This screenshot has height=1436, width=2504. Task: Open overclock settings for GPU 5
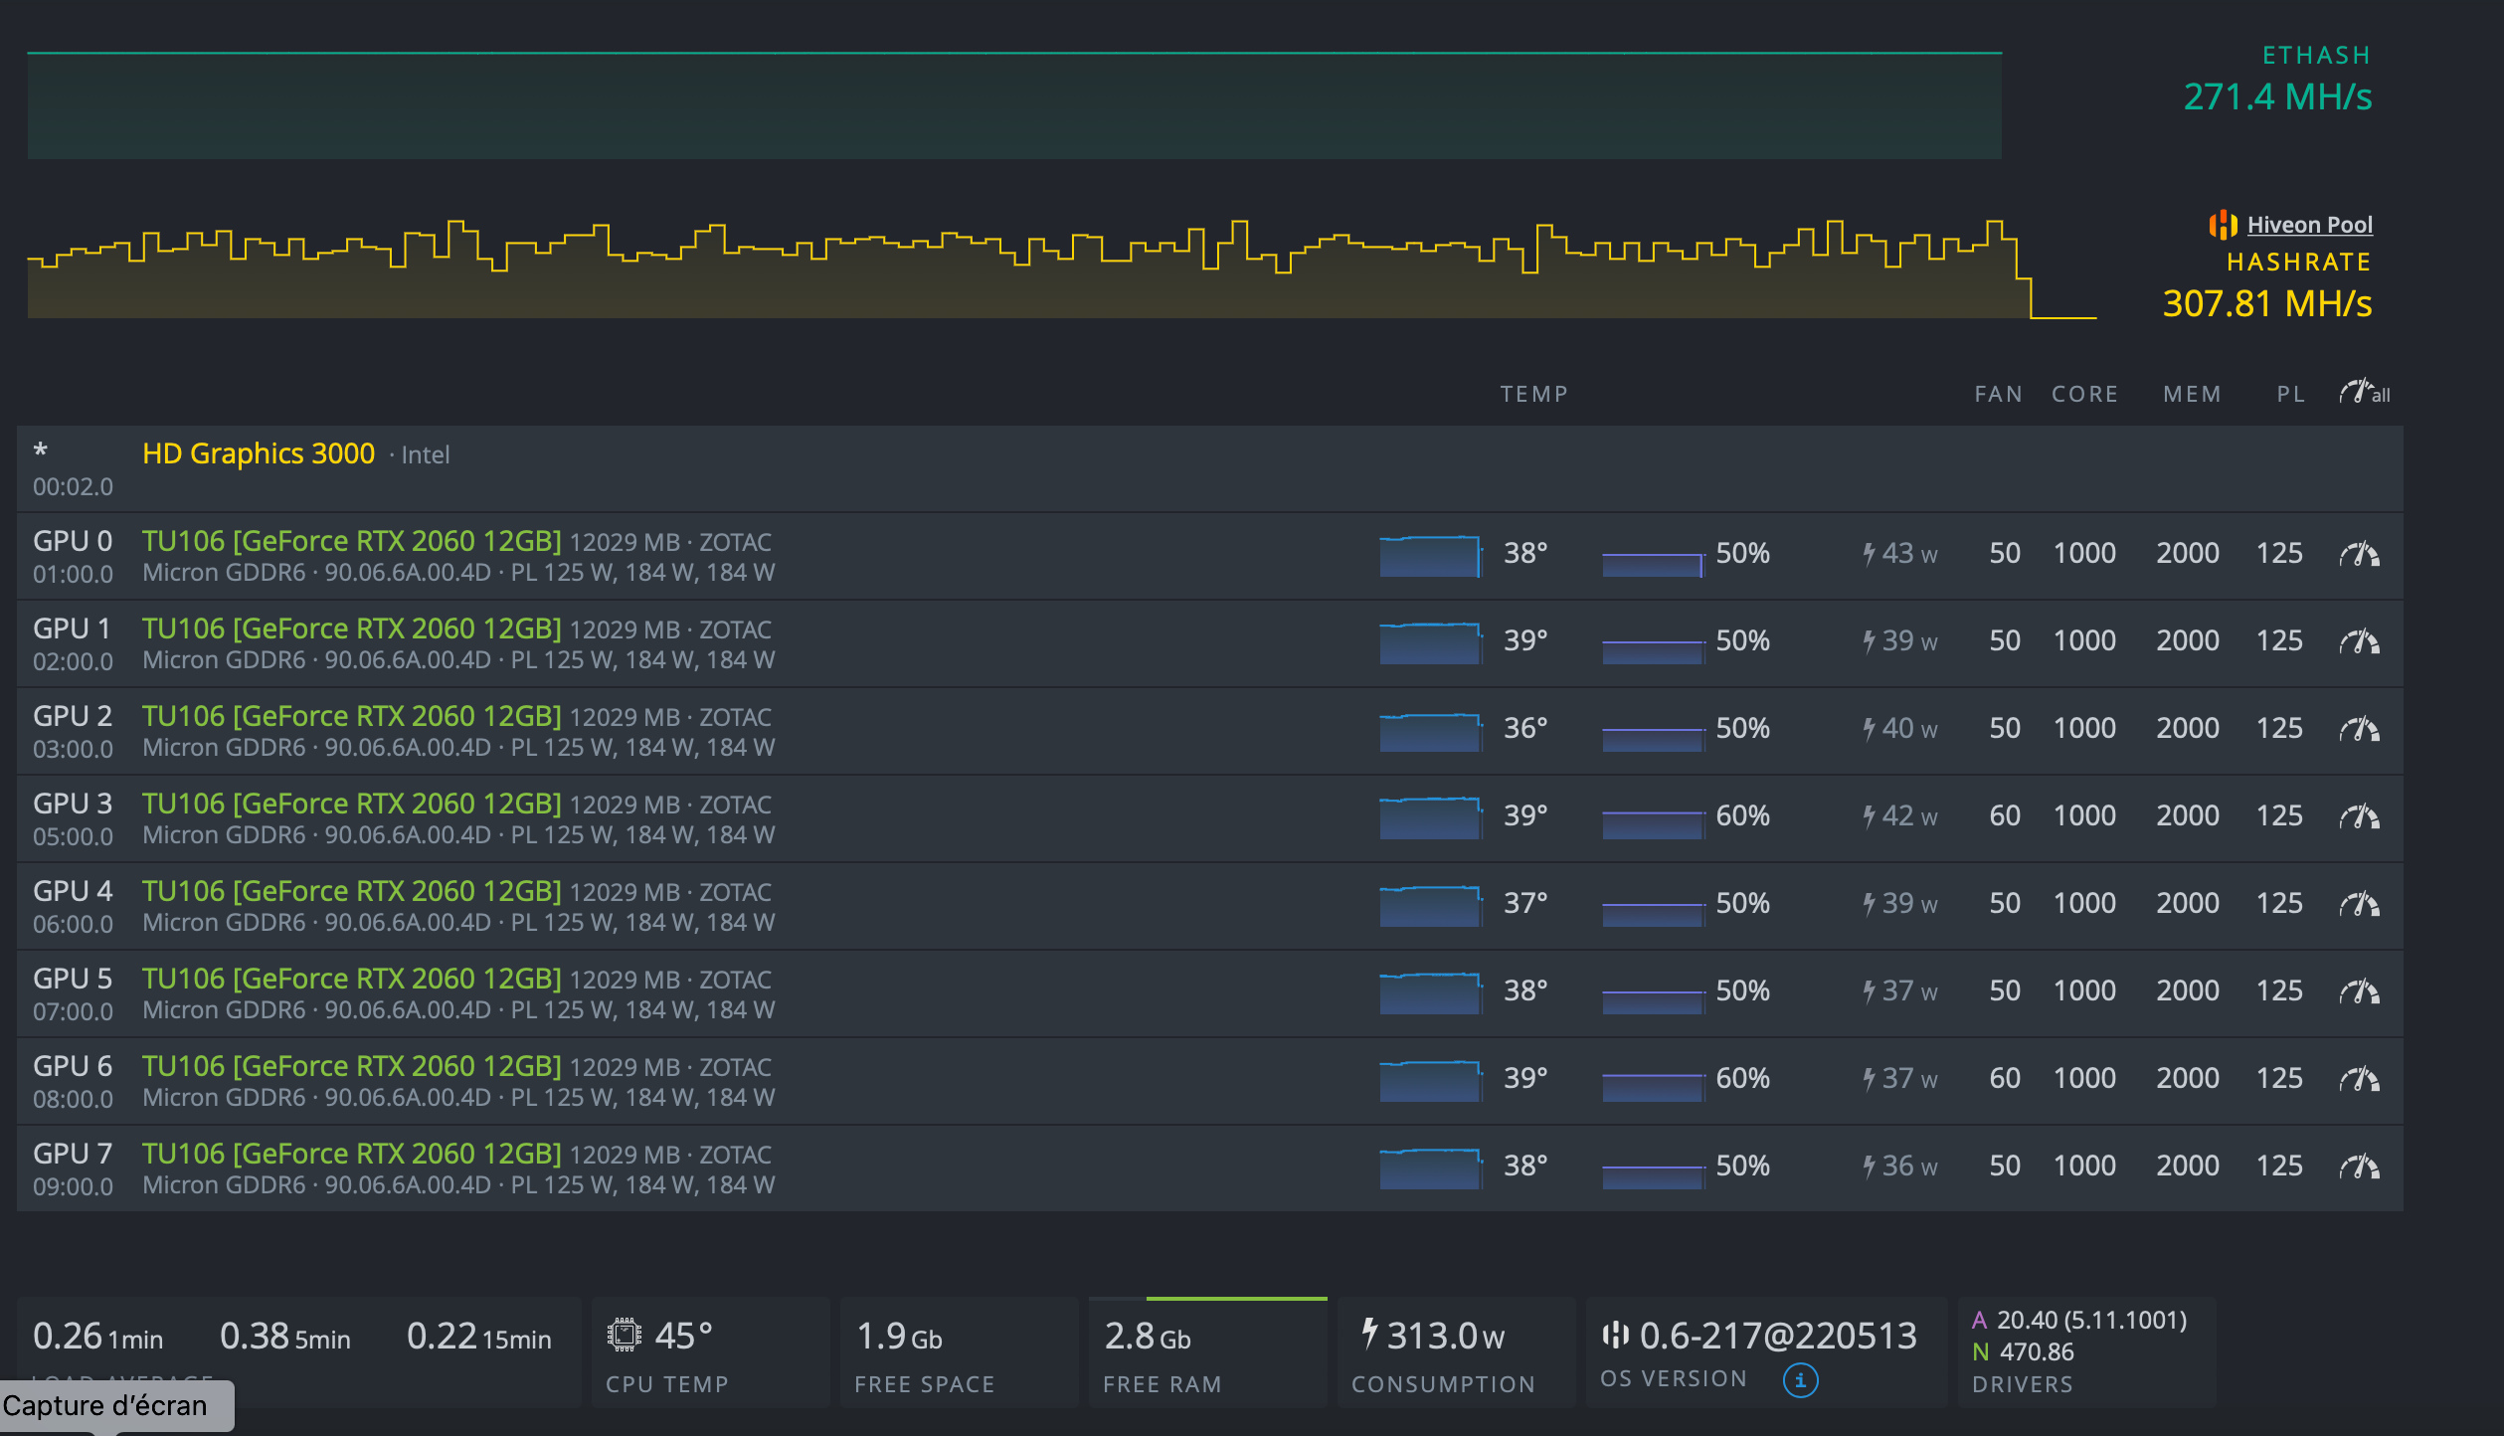2359,991
